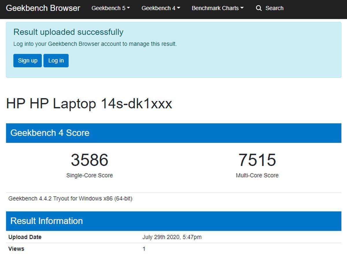Click the Views row label

(x=16, y=249)
